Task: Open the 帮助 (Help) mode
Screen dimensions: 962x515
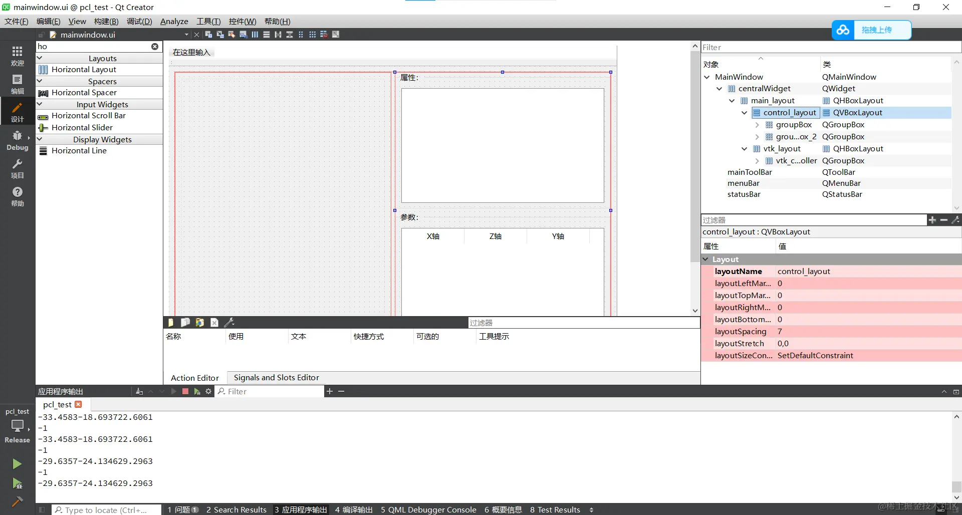Action: [x=18, y=196]
